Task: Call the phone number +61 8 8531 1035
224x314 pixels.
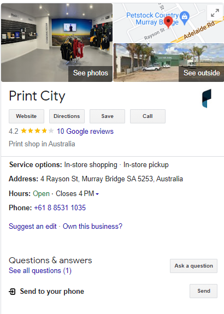Action: pyautogui.click(x=60, y=208)
